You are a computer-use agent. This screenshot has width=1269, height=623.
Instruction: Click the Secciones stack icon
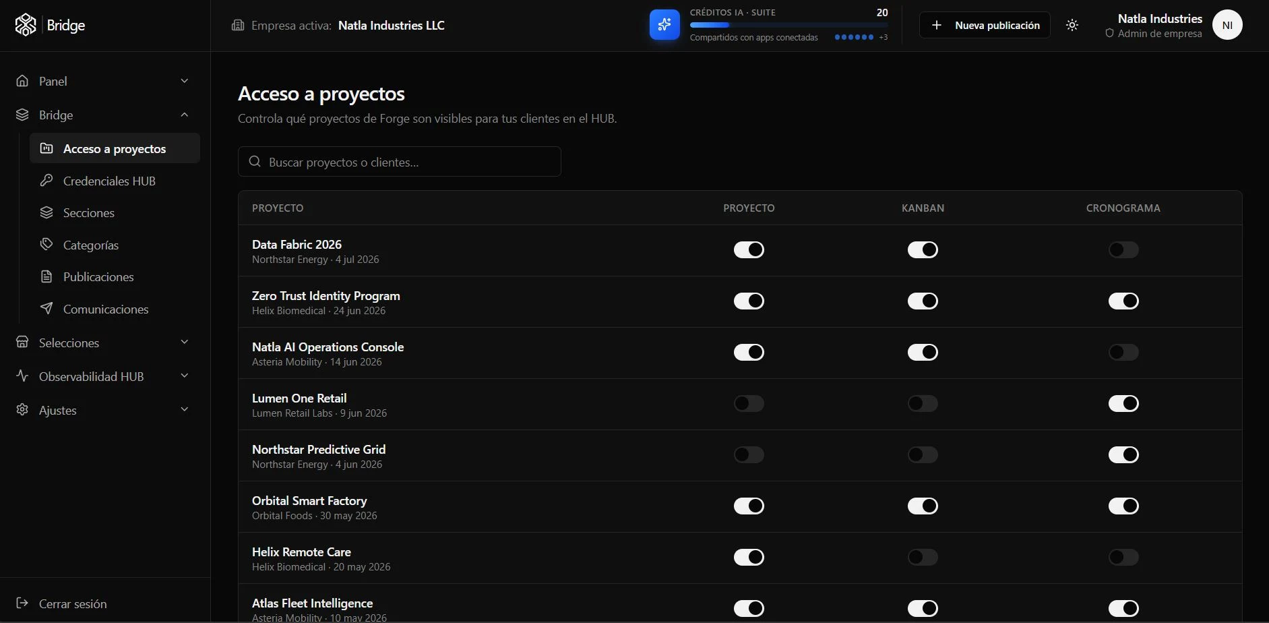pyautogui.click(x=47, y=212)
